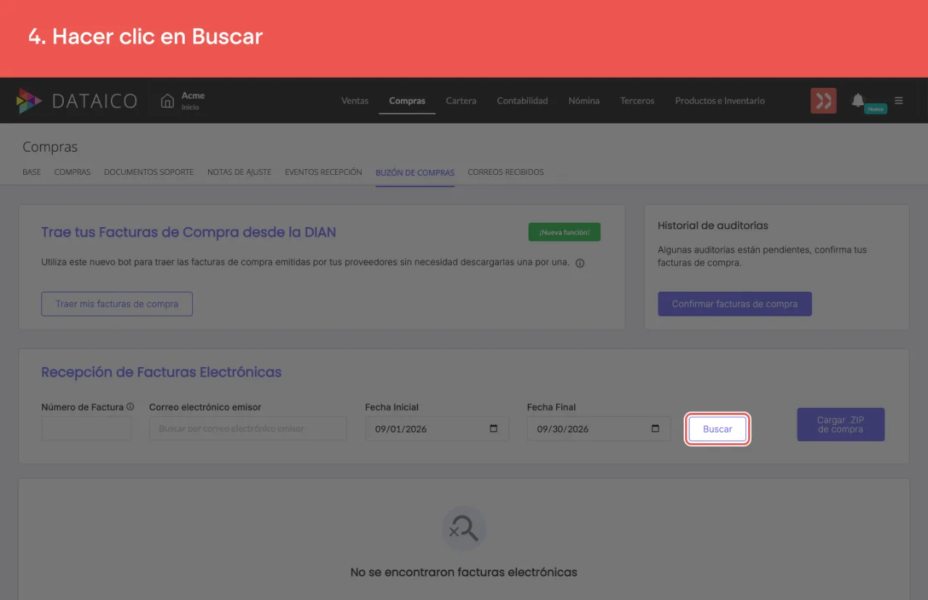The image size is (928, 600).
Task: Switch to NOTAS DE AJUSTE tab
Action: 239,173
